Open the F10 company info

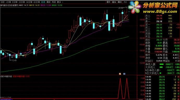[x=125, y=2]
